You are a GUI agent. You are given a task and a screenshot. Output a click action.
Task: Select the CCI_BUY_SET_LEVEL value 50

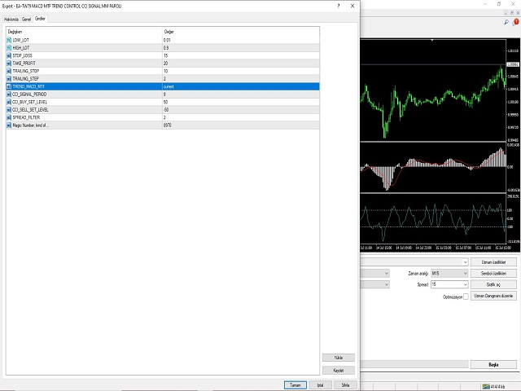pyautogui.click(x=166, y=102)
